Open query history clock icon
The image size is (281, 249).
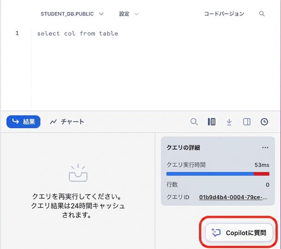264,122
